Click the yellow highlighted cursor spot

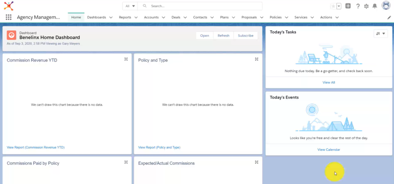point(335,172)
